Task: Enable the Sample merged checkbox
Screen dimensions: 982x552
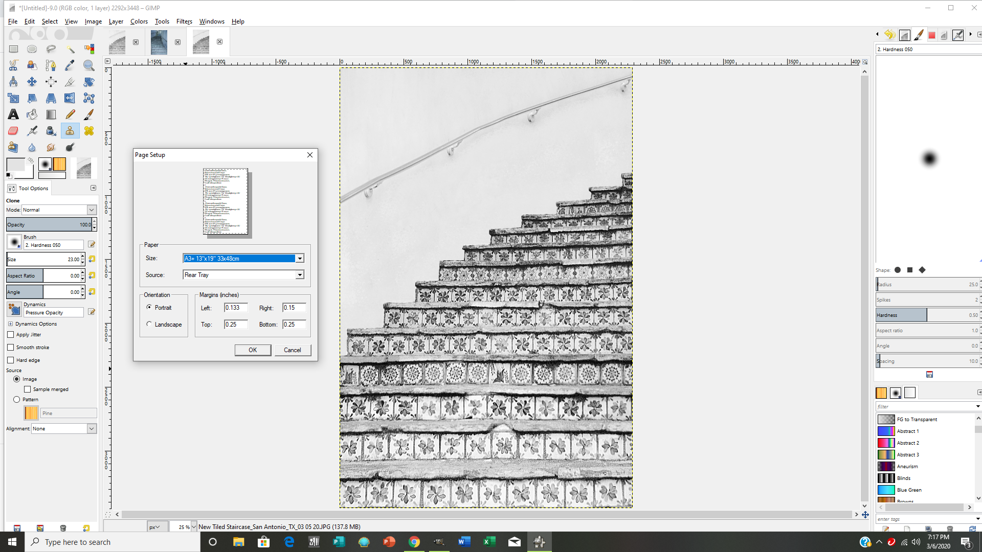Action: coord(28,389)
